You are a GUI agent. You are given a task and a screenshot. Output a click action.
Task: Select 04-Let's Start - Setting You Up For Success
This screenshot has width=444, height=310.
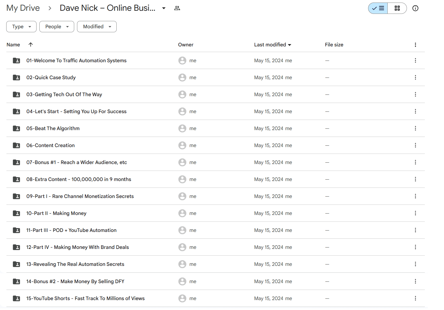pos(215,111)
